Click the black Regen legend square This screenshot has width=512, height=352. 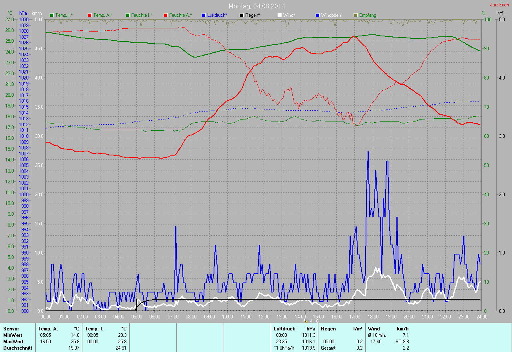pos(242,15)
